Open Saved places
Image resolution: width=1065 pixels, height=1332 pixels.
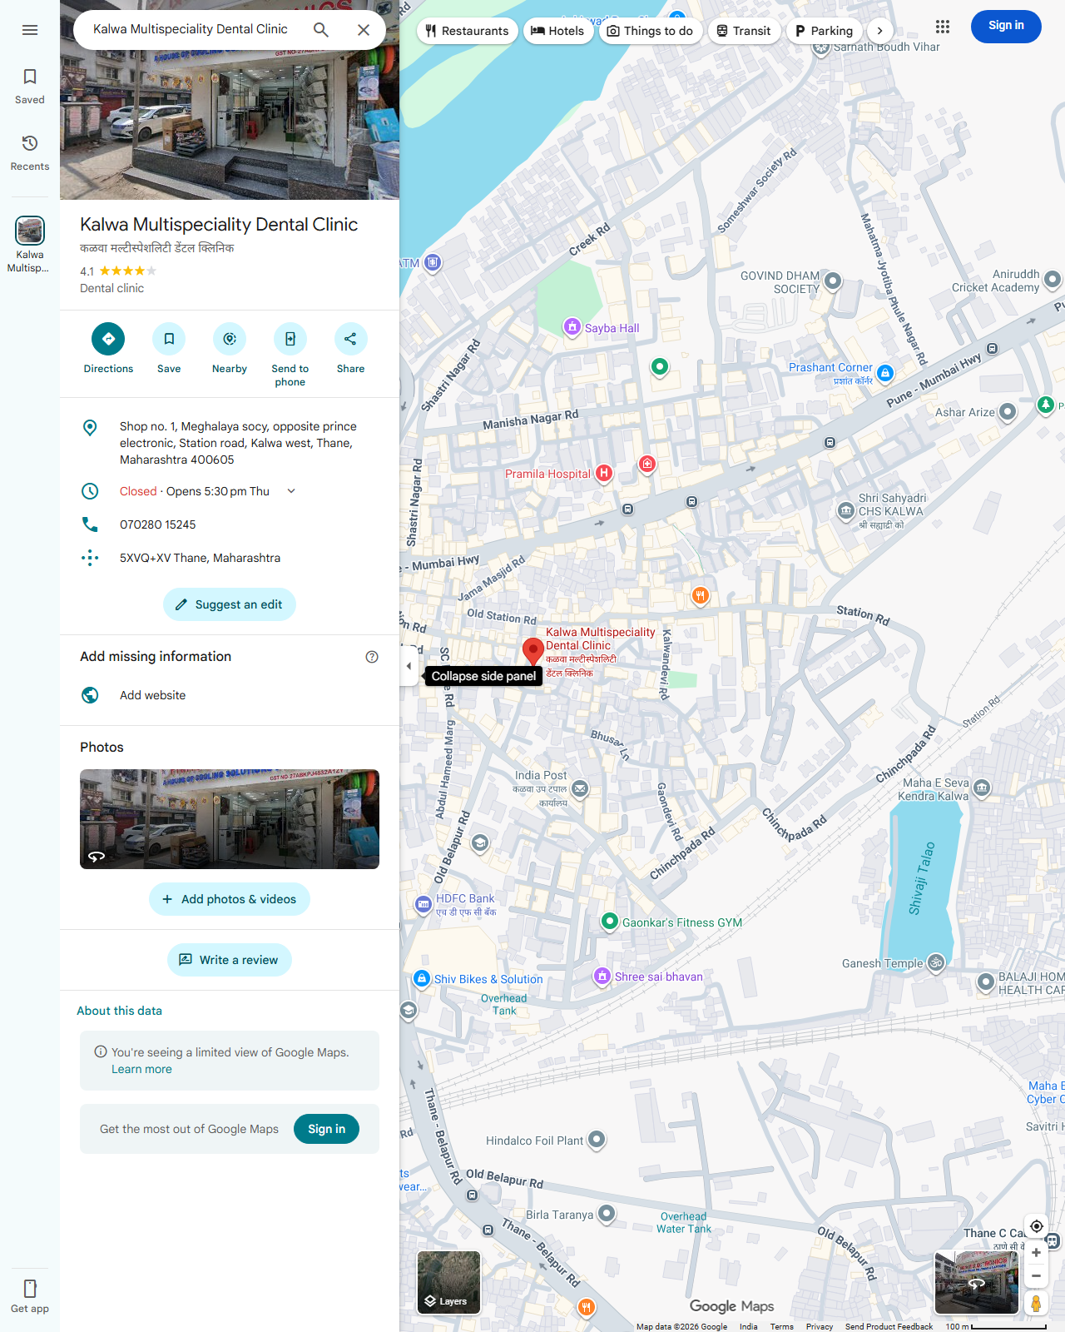(x=30, y=87)
